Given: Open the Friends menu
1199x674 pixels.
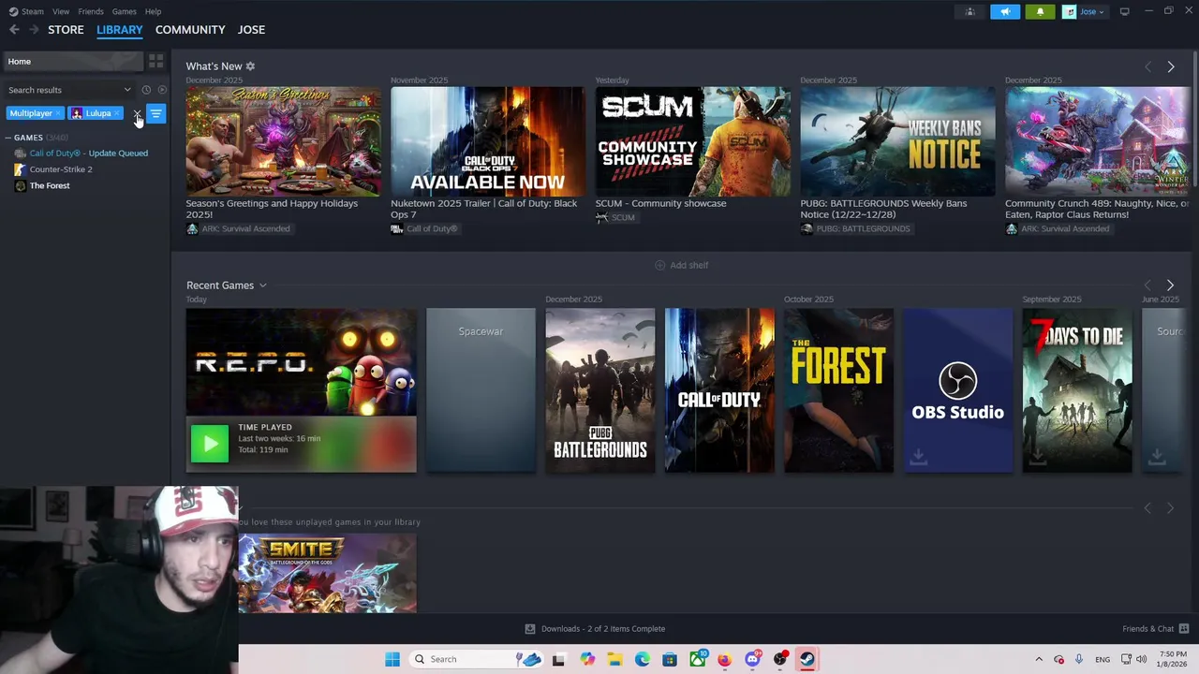Looking at the screenshot, I should [x=91, y=11].
